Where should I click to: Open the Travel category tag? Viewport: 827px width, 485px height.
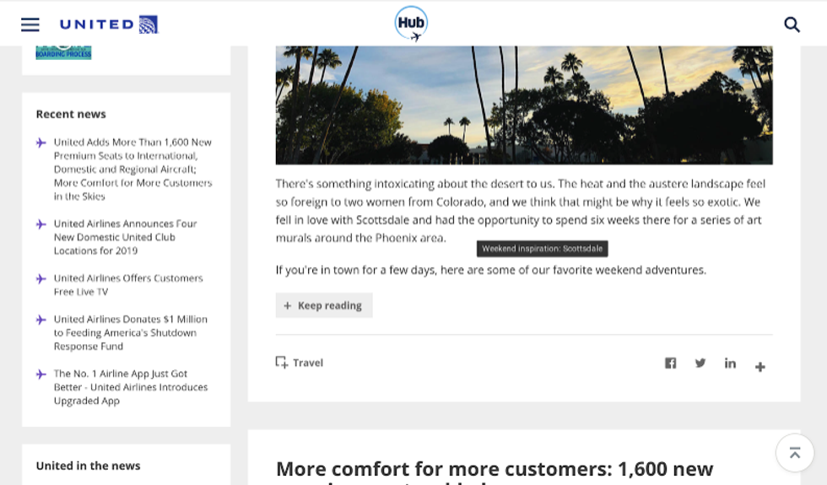pyautogui.click(x=300, y=363)
